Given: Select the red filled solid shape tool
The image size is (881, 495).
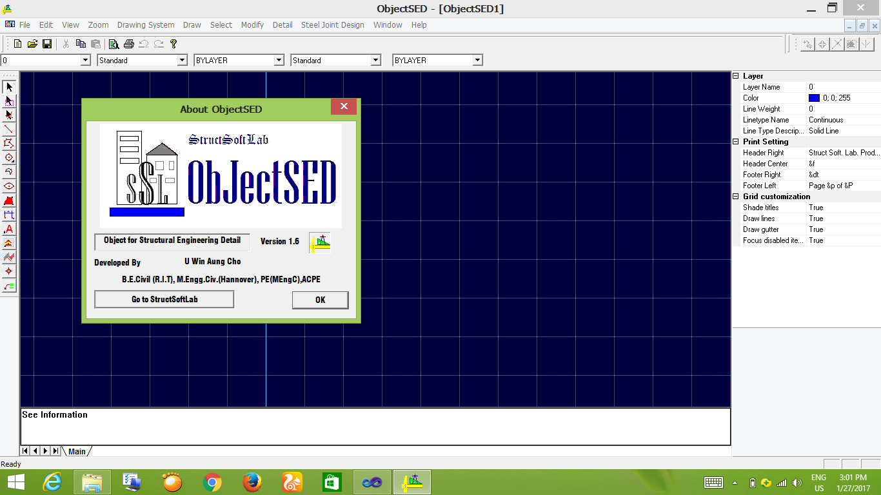Looking at the screenshot, I should (9, 200).
